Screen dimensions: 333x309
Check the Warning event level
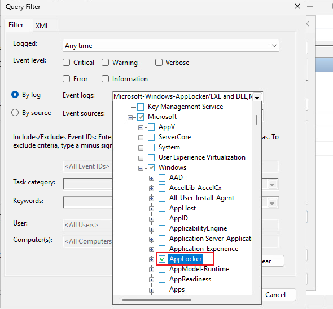(x=105, y=63)
